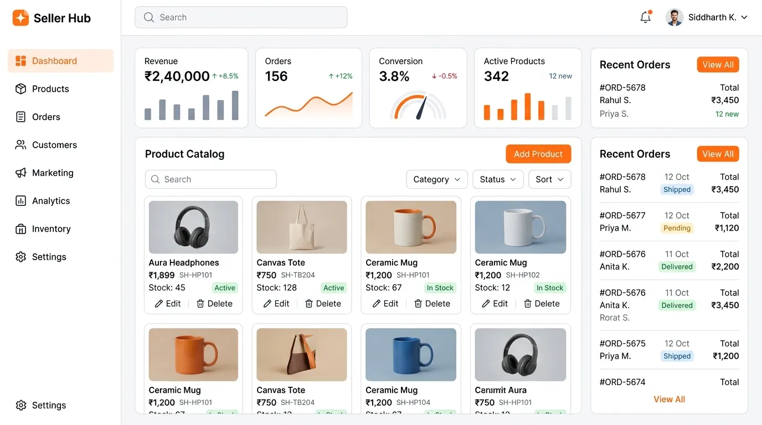Click order number #ORD-5674
The width and height of the screenshot is (762, 425).
coord(622,382)
